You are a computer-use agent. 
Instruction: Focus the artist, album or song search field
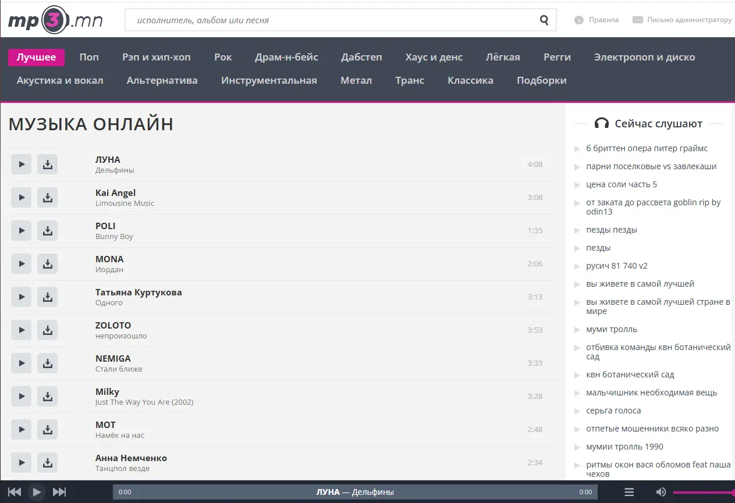[332, 20]
